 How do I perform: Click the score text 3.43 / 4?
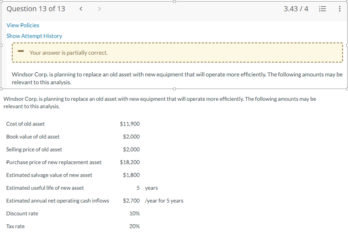click(x=296, y=9)
